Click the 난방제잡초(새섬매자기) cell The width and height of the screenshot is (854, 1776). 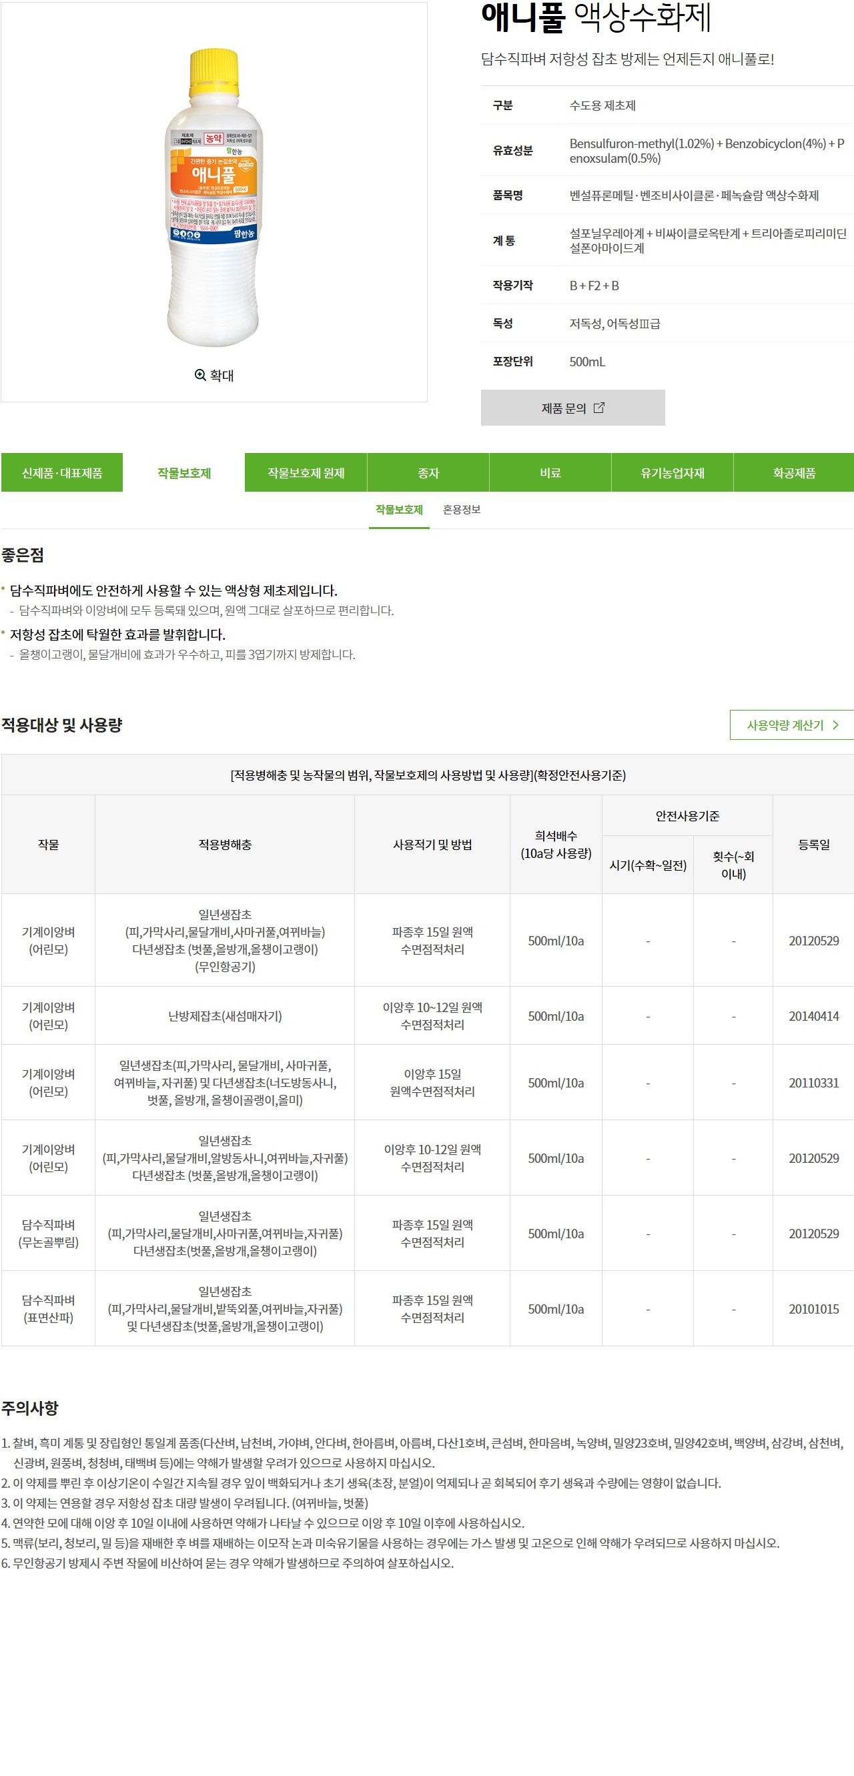(225, 1015)
